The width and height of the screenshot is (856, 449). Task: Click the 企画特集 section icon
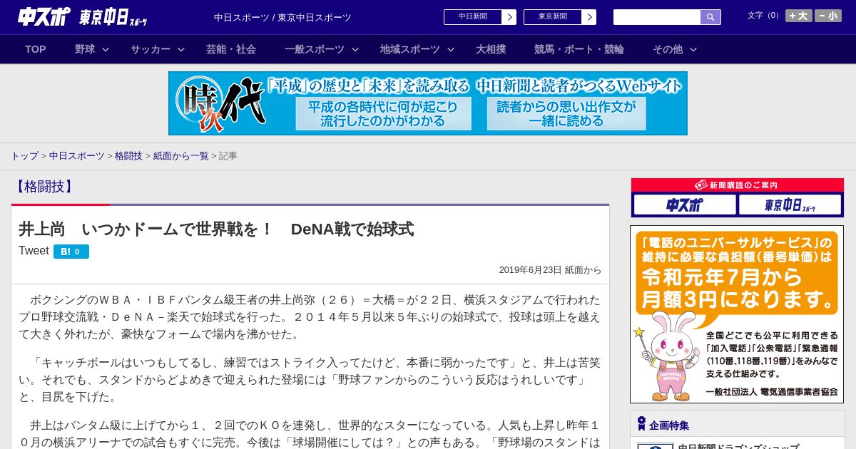click(x=641, y=424)
